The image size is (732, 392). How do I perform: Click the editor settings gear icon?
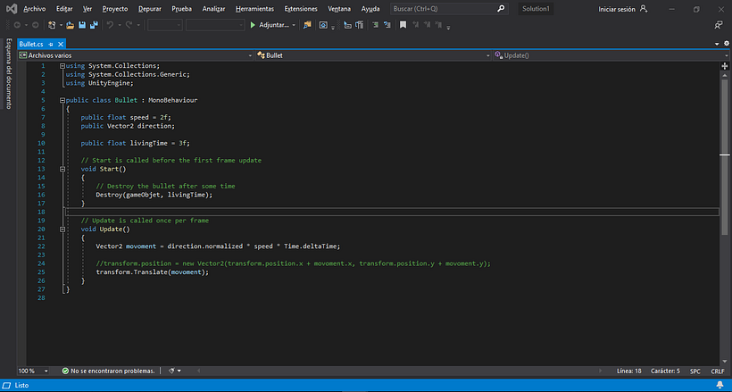pyautogui.click(x=727, y=44)
